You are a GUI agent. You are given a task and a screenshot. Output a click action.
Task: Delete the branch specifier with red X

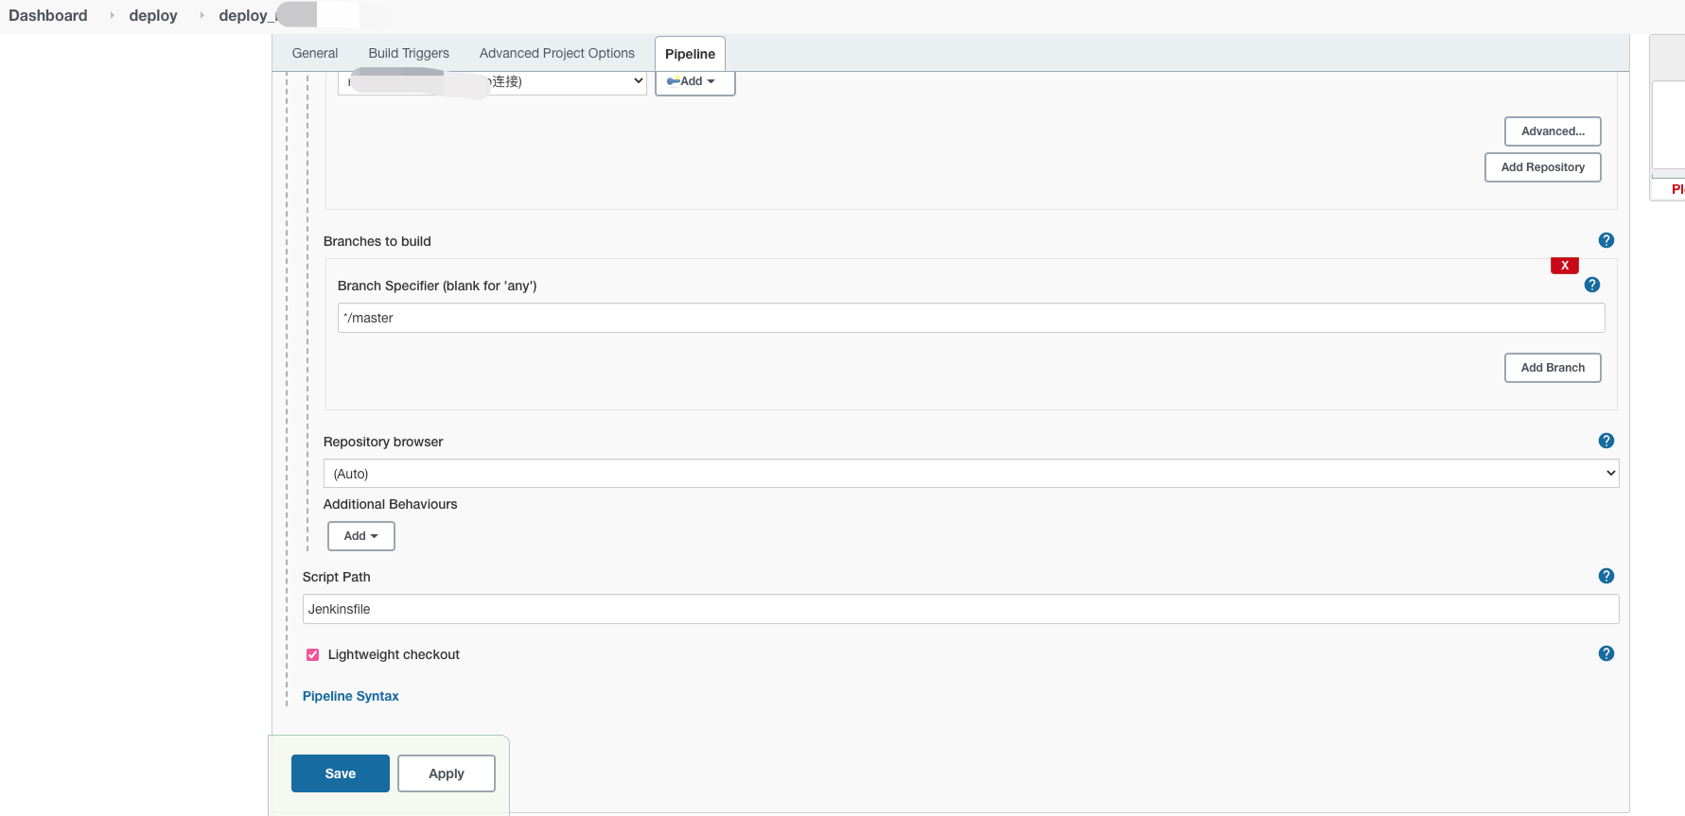pyautogui.click(x=1565, y=266)
